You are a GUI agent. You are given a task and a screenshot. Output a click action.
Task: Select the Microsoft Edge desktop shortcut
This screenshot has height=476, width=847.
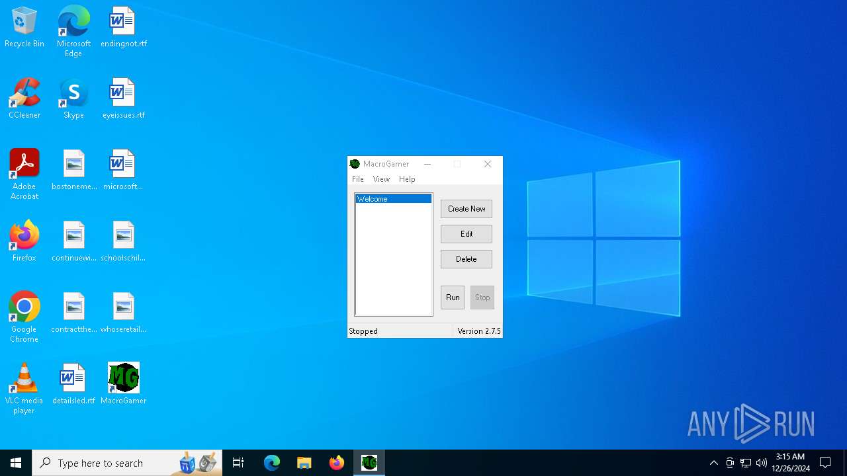pos(73,31)
